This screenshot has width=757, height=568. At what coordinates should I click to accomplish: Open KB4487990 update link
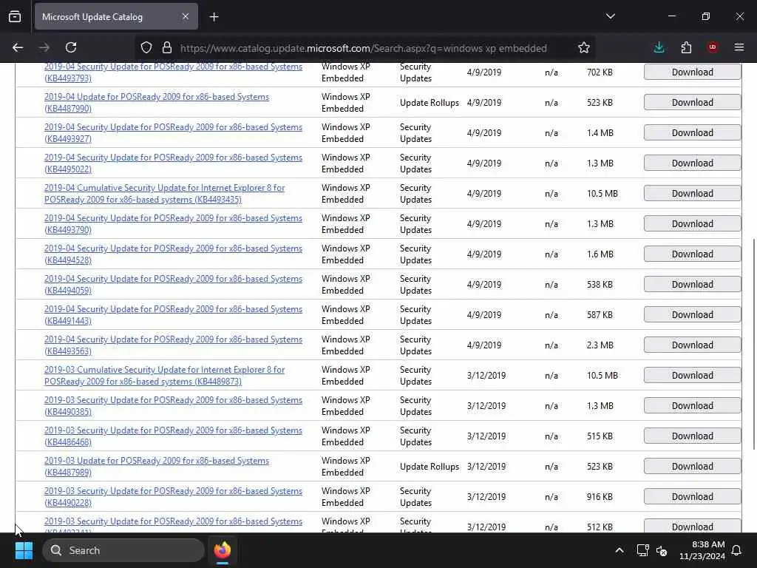pos(157,102)
